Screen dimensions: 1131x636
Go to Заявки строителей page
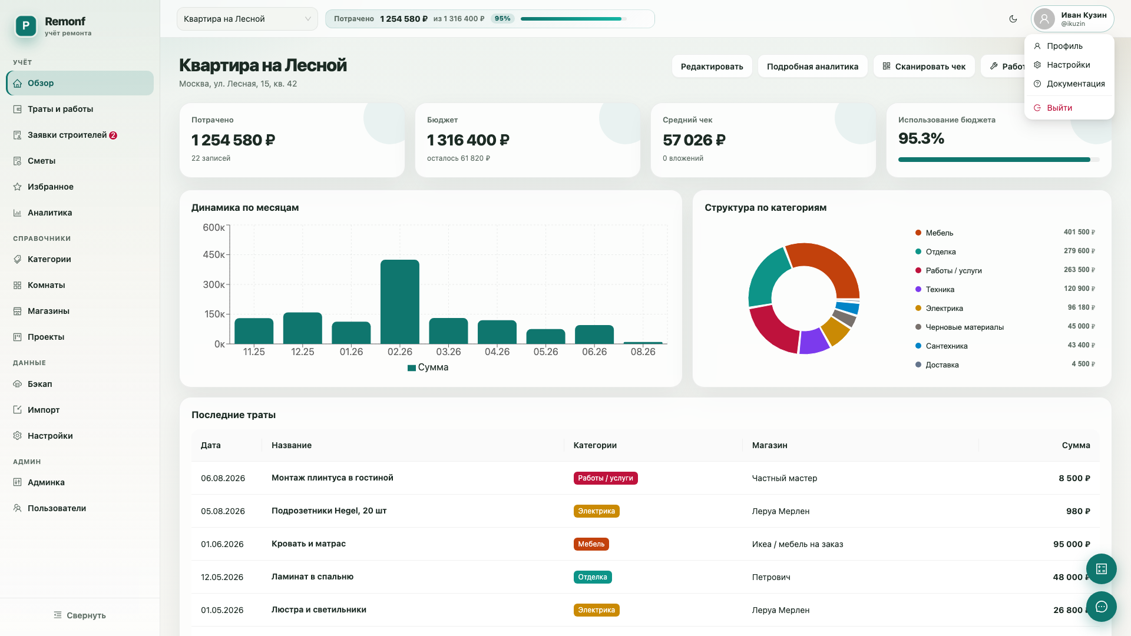click(80, 135)
